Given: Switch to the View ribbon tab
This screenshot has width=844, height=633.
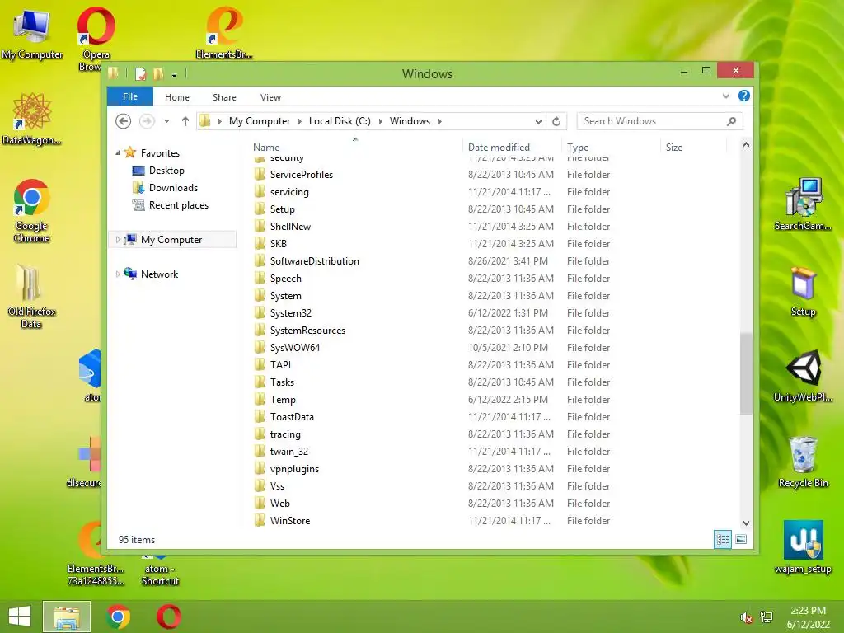Looking at the screenshot, I should (270, 97).
